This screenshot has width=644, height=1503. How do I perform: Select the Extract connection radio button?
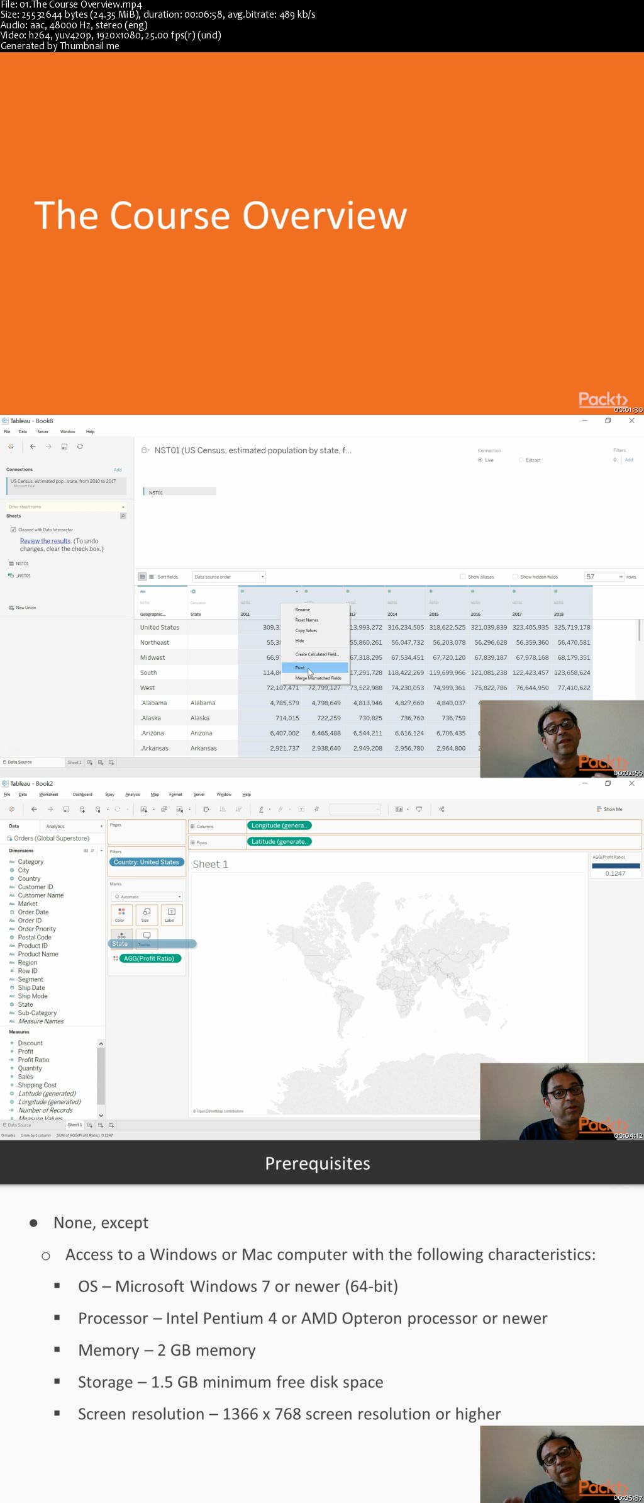521,460
